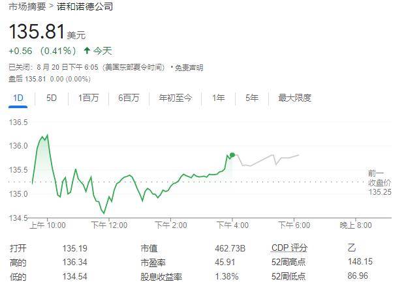The image size is (406, 286).
Task: Click the 52周低点 value 86.96
Action: (x=358, y=276)
